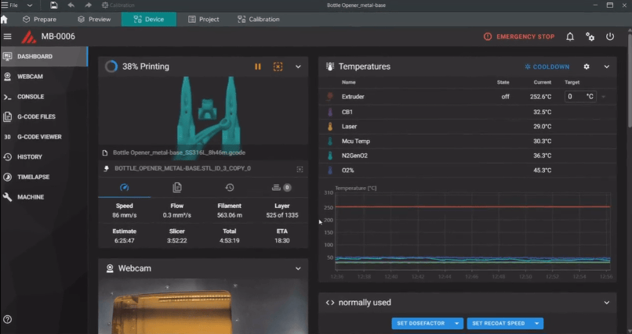Screen dimensions: 632x334
Task: Click the Cooldown button
Action: (547, 67)
